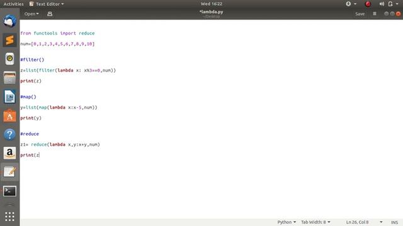Image resolution: width=403 pixels, height=226 pixels.
Task: Open Thunderbird mail from the dock
Action: pos(10,21)
